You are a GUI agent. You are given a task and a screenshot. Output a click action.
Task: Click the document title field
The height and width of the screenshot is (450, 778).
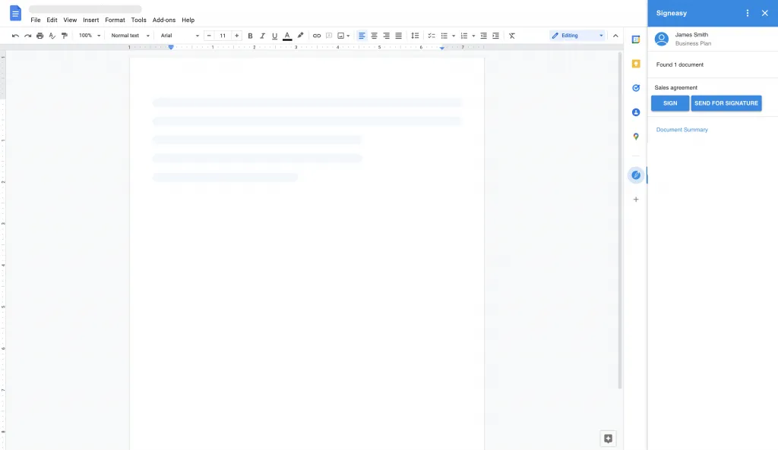[85, 9]
